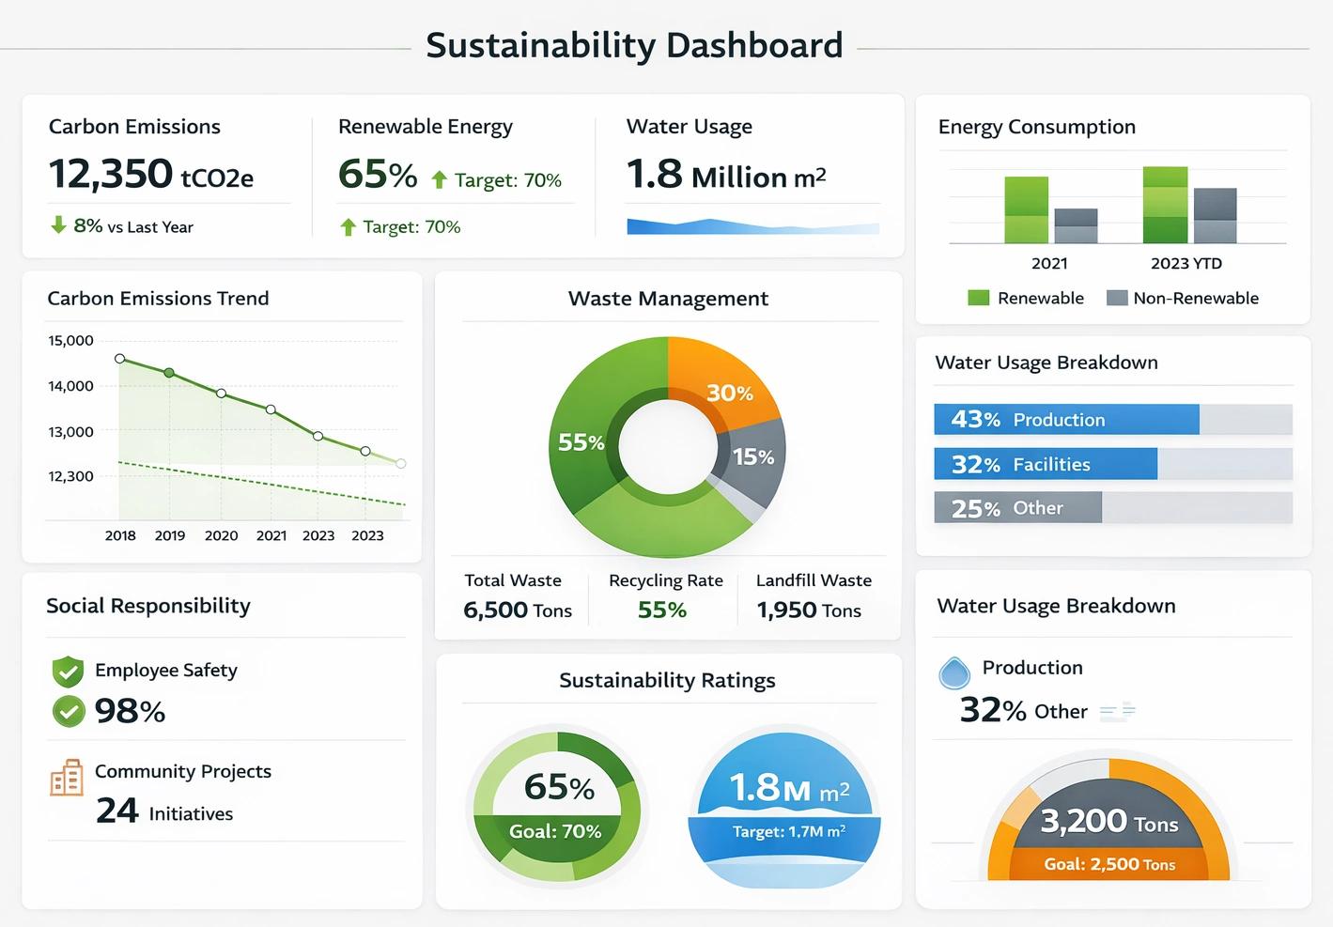1333x927 pixels.
Task: Click the 1.8M m² water target gauge
Action: (784, 807)
